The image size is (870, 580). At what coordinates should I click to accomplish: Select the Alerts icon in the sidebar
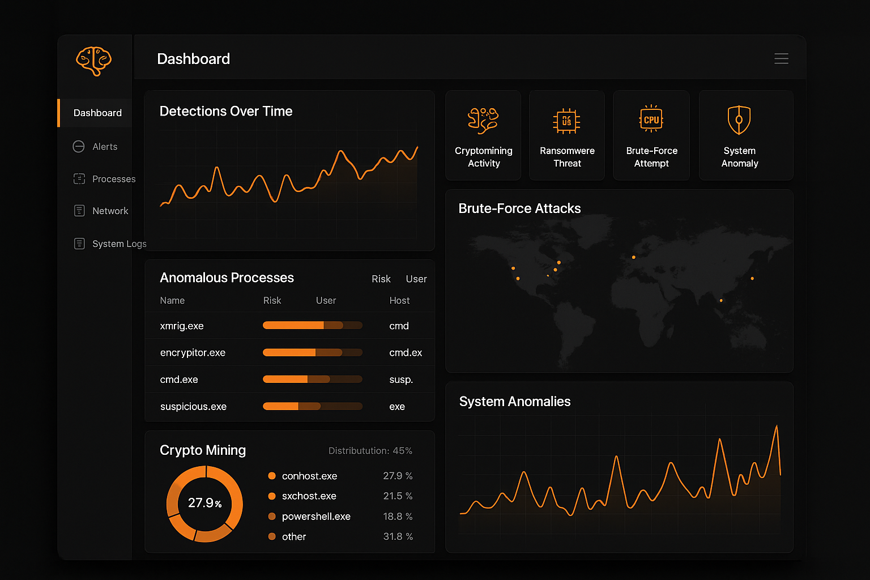click(x=79, y=146)
